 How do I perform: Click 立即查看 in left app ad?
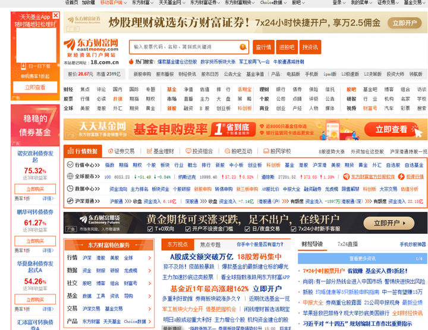tap(35, 87)
